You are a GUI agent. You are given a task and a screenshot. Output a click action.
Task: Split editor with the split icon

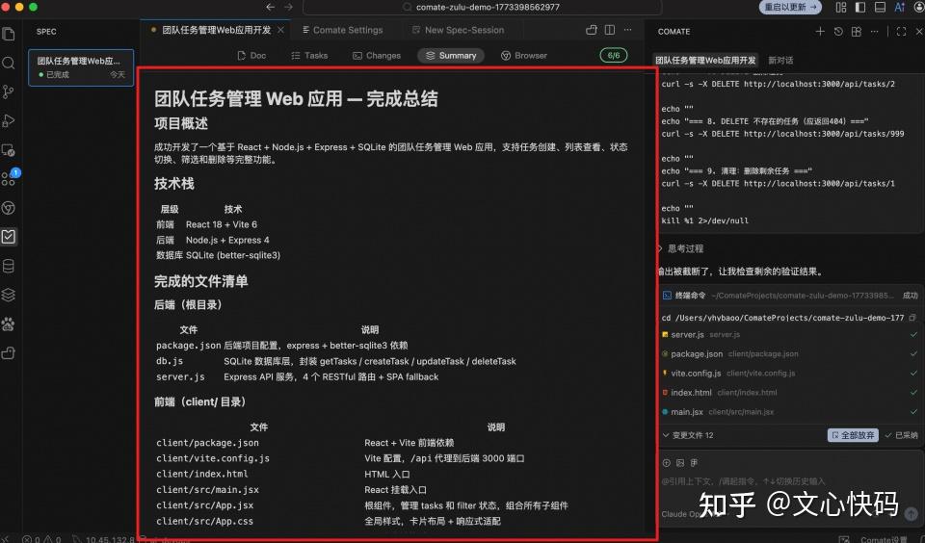[x=610, y=30]
